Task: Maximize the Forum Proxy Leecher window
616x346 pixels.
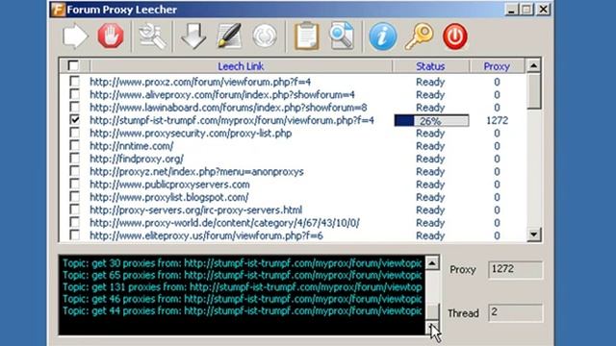Action: click(x=526, y=10)
